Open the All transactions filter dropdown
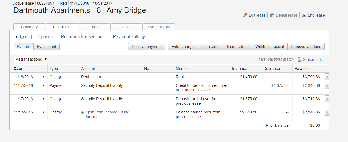Screen dimensions: 348x142 click(x=31, y=59)
